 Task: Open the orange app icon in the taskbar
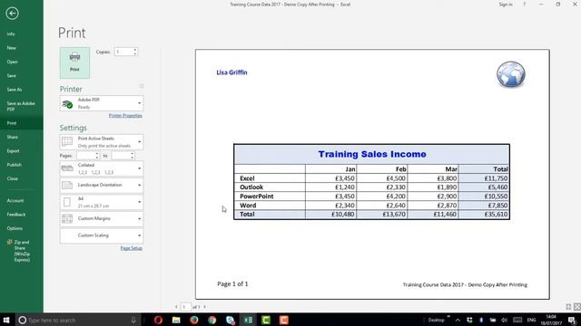click(x=284, y=320)
